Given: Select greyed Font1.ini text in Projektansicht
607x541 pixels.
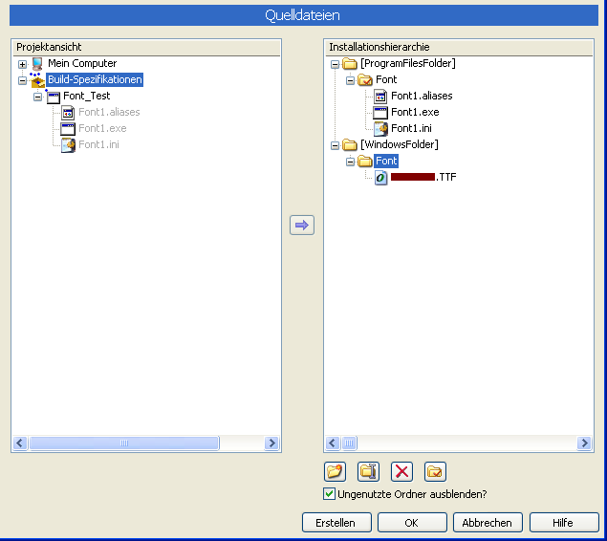Looking at the screenshot, I should [98, 144].
